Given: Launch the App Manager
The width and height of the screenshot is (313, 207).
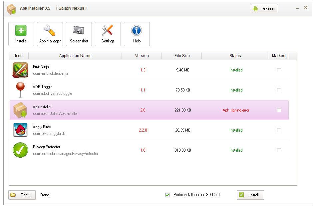Looking at the screenshot, I should point(50,33).
